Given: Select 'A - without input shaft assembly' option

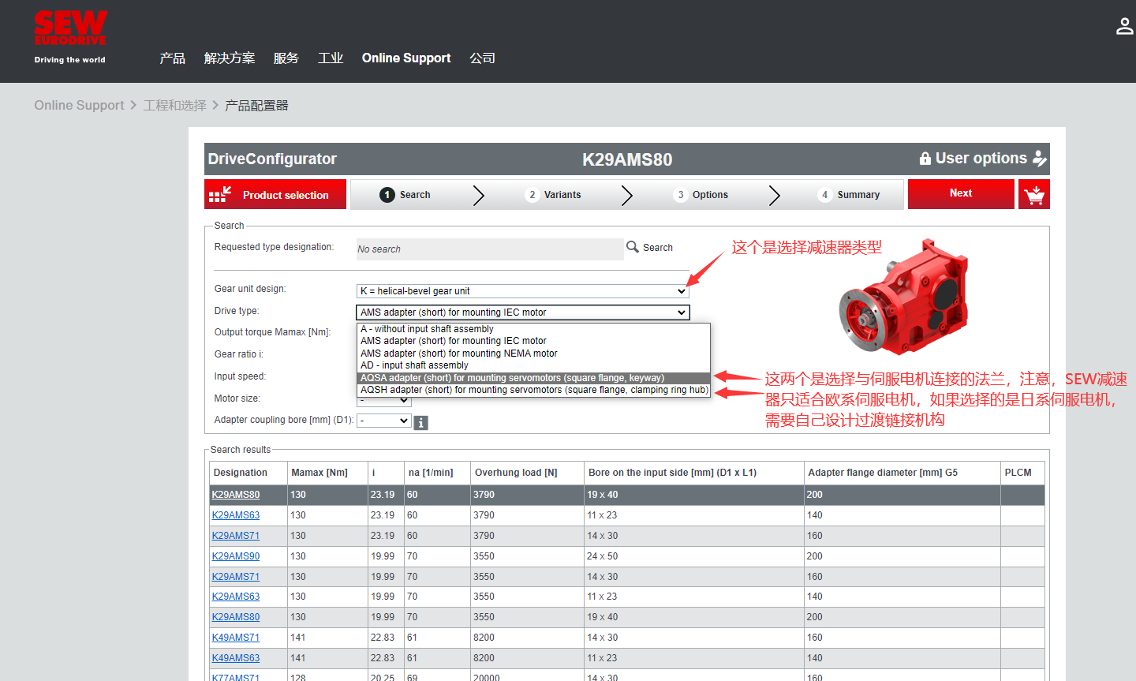Looking at the screenshot, I should click(x=534, y=329).
